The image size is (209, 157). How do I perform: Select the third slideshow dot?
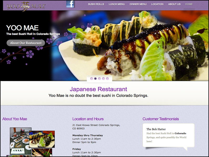click(99, 79)
